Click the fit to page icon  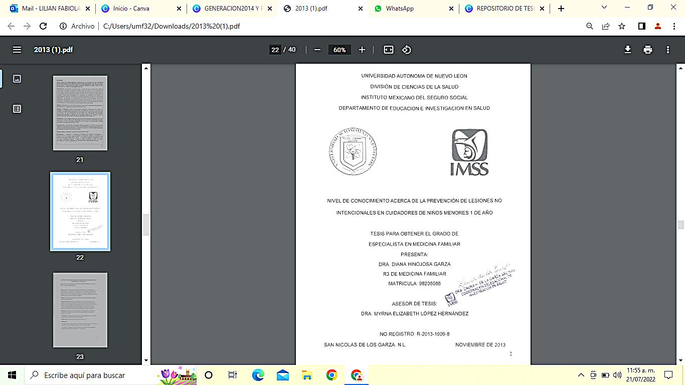pyautogui.click(x=389, y=50)
